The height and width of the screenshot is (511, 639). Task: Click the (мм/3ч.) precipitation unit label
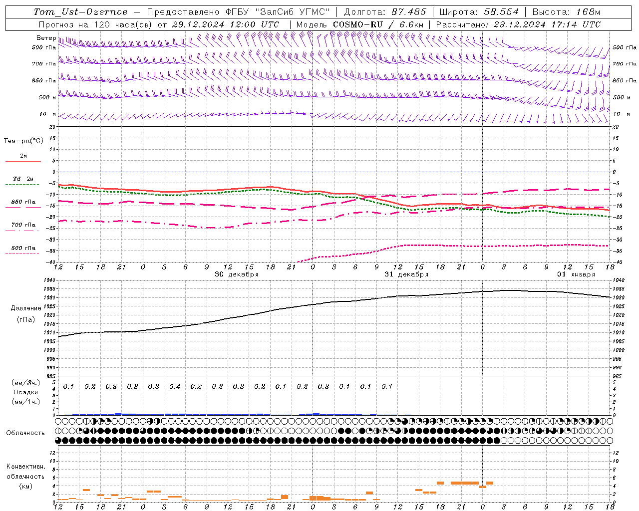click(x=26, y=383)
